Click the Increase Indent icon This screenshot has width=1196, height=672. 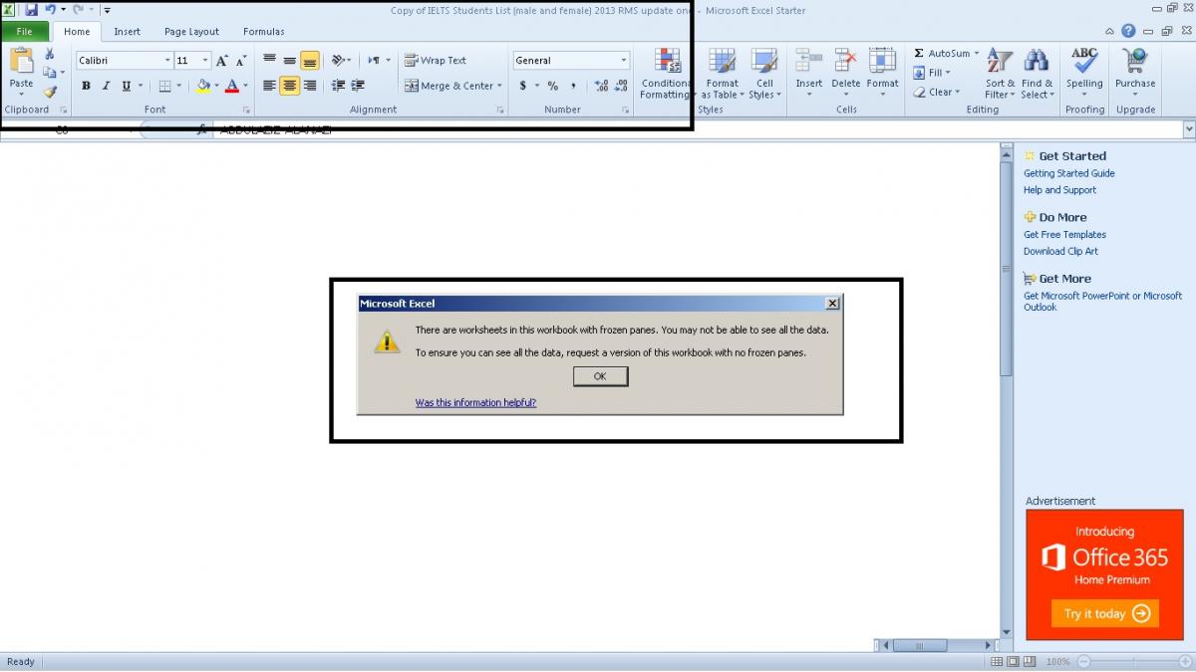(x=358, y=87)
